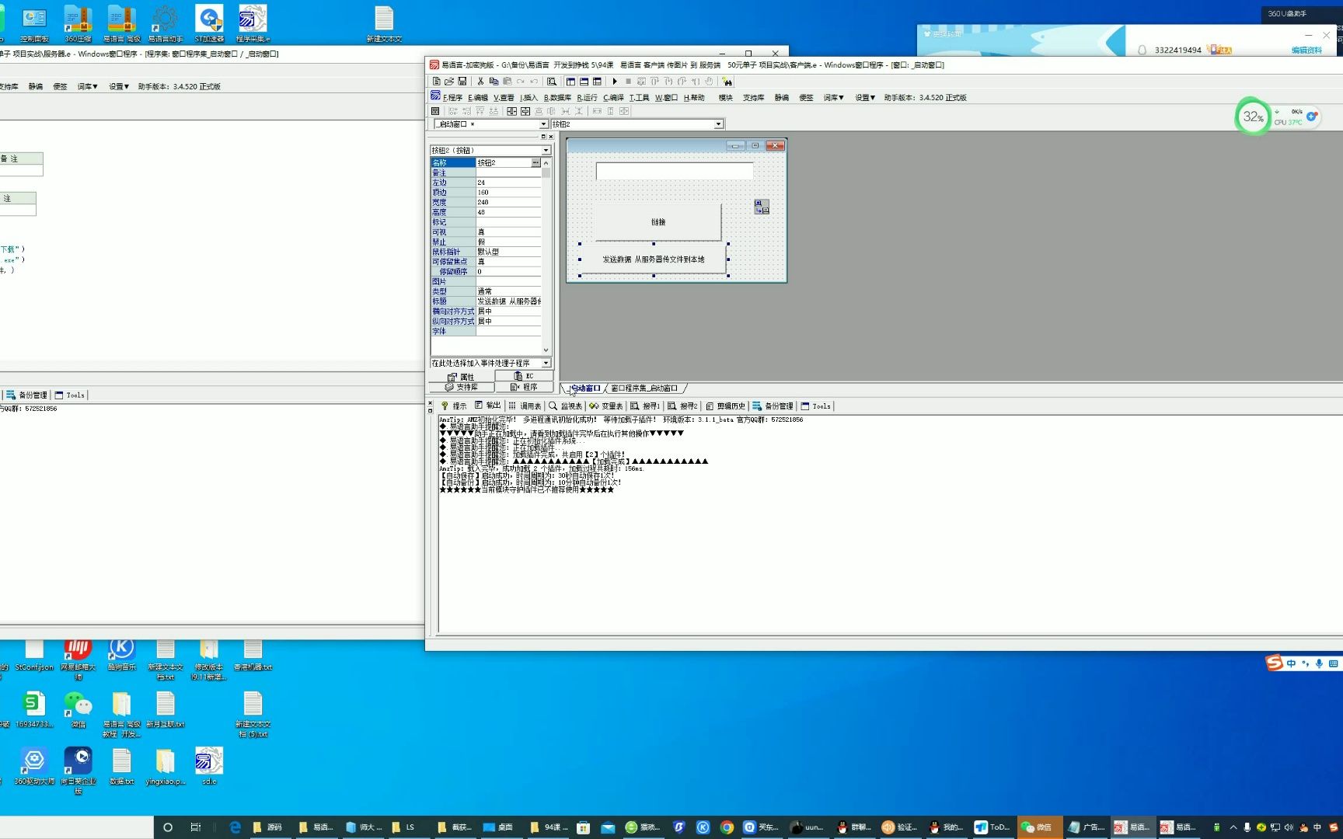
Task: Switch to 窗口程序集_启动窗口 tab
Action: [644, 388]
